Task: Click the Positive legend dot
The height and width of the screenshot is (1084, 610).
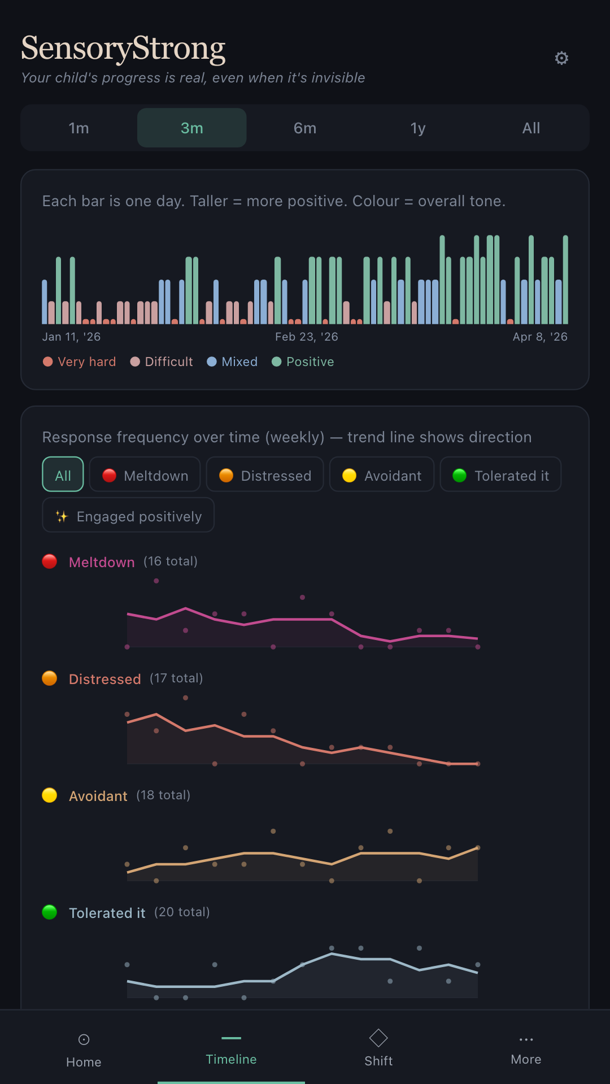Action: tap(277, 362)
